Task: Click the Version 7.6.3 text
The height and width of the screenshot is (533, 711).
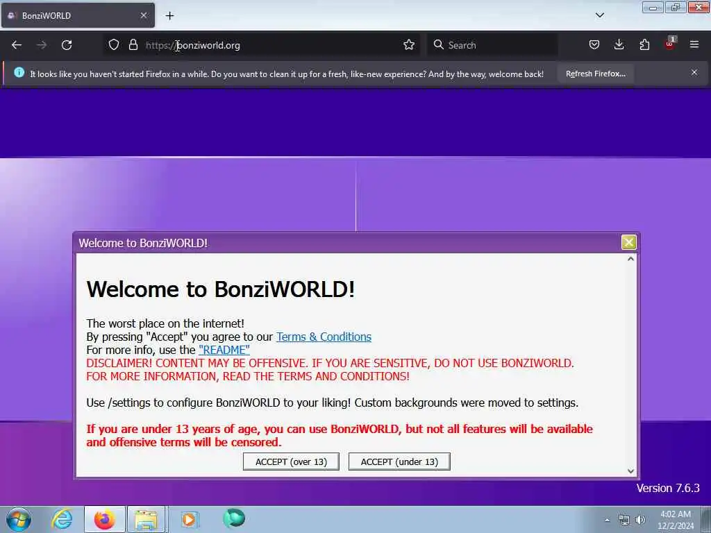Action: tap(668, 488)
